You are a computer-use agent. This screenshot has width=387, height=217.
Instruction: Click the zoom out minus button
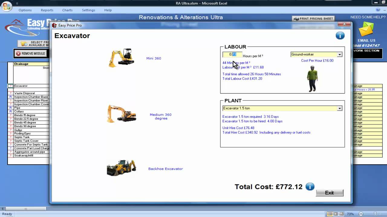coord(361,214)
